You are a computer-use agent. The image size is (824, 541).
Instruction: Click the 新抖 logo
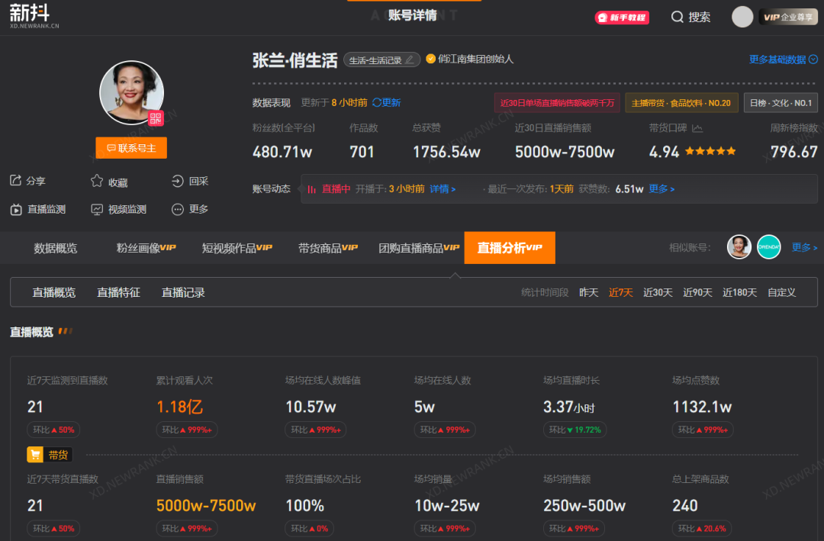click(x=34, y=16)
